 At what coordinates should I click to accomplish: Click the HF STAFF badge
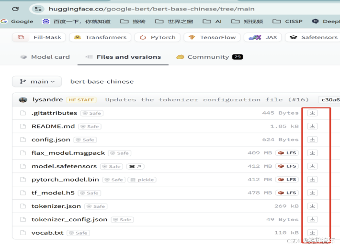[x=81, y=100]
